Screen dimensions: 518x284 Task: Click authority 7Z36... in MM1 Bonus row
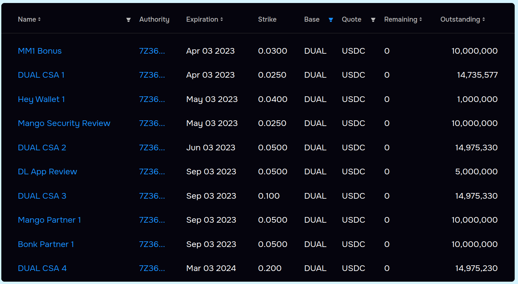tap(152, 51)
